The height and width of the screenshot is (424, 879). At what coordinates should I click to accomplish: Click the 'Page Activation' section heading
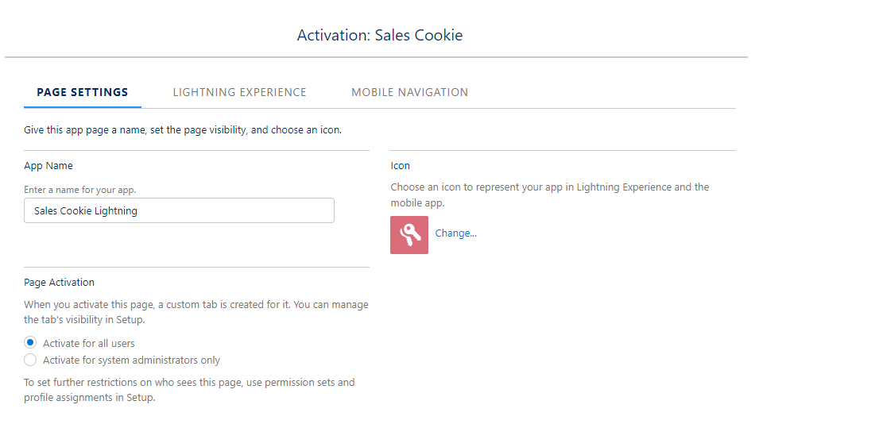pyautogui.click(x=59, y=283)
